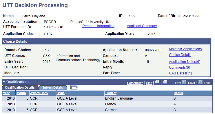Screen dimensions: 215x114
Task: Click the UTT Decision Processing page title
Action: [x=35, y=5]
